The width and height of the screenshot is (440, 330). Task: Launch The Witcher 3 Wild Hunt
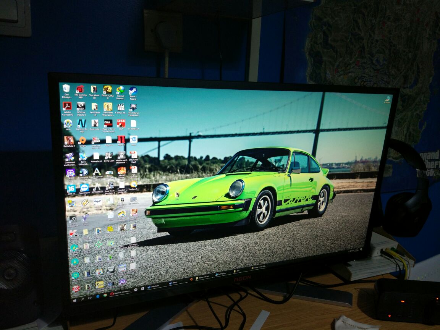pos(133,110)
